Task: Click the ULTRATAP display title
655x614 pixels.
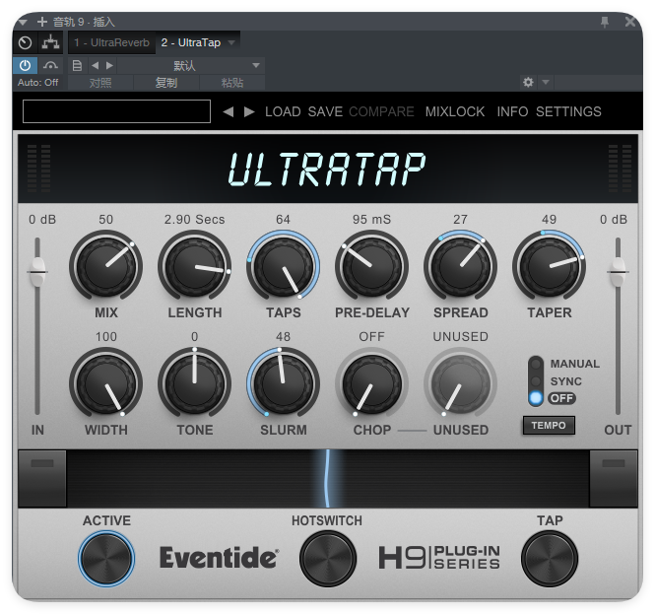Action: (327, 169)
